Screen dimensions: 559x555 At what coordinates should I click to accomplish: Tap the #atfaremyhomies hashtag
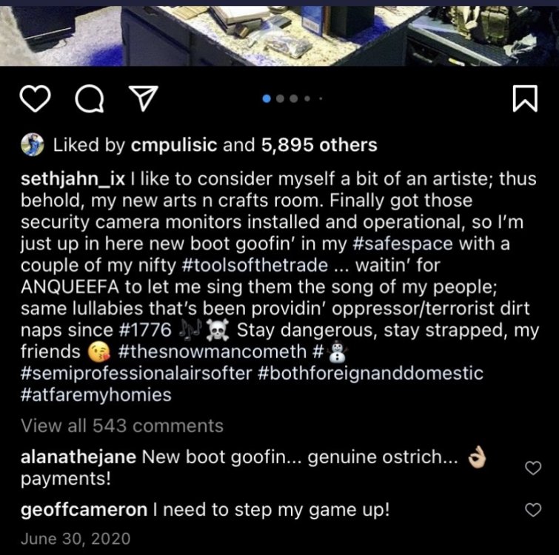(x=96, y=394)
